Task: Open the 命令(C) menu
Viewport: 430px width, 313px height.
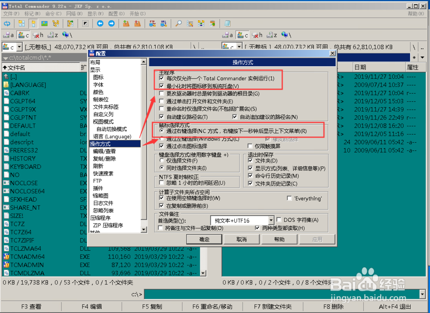Action: [x=53, y=13]
